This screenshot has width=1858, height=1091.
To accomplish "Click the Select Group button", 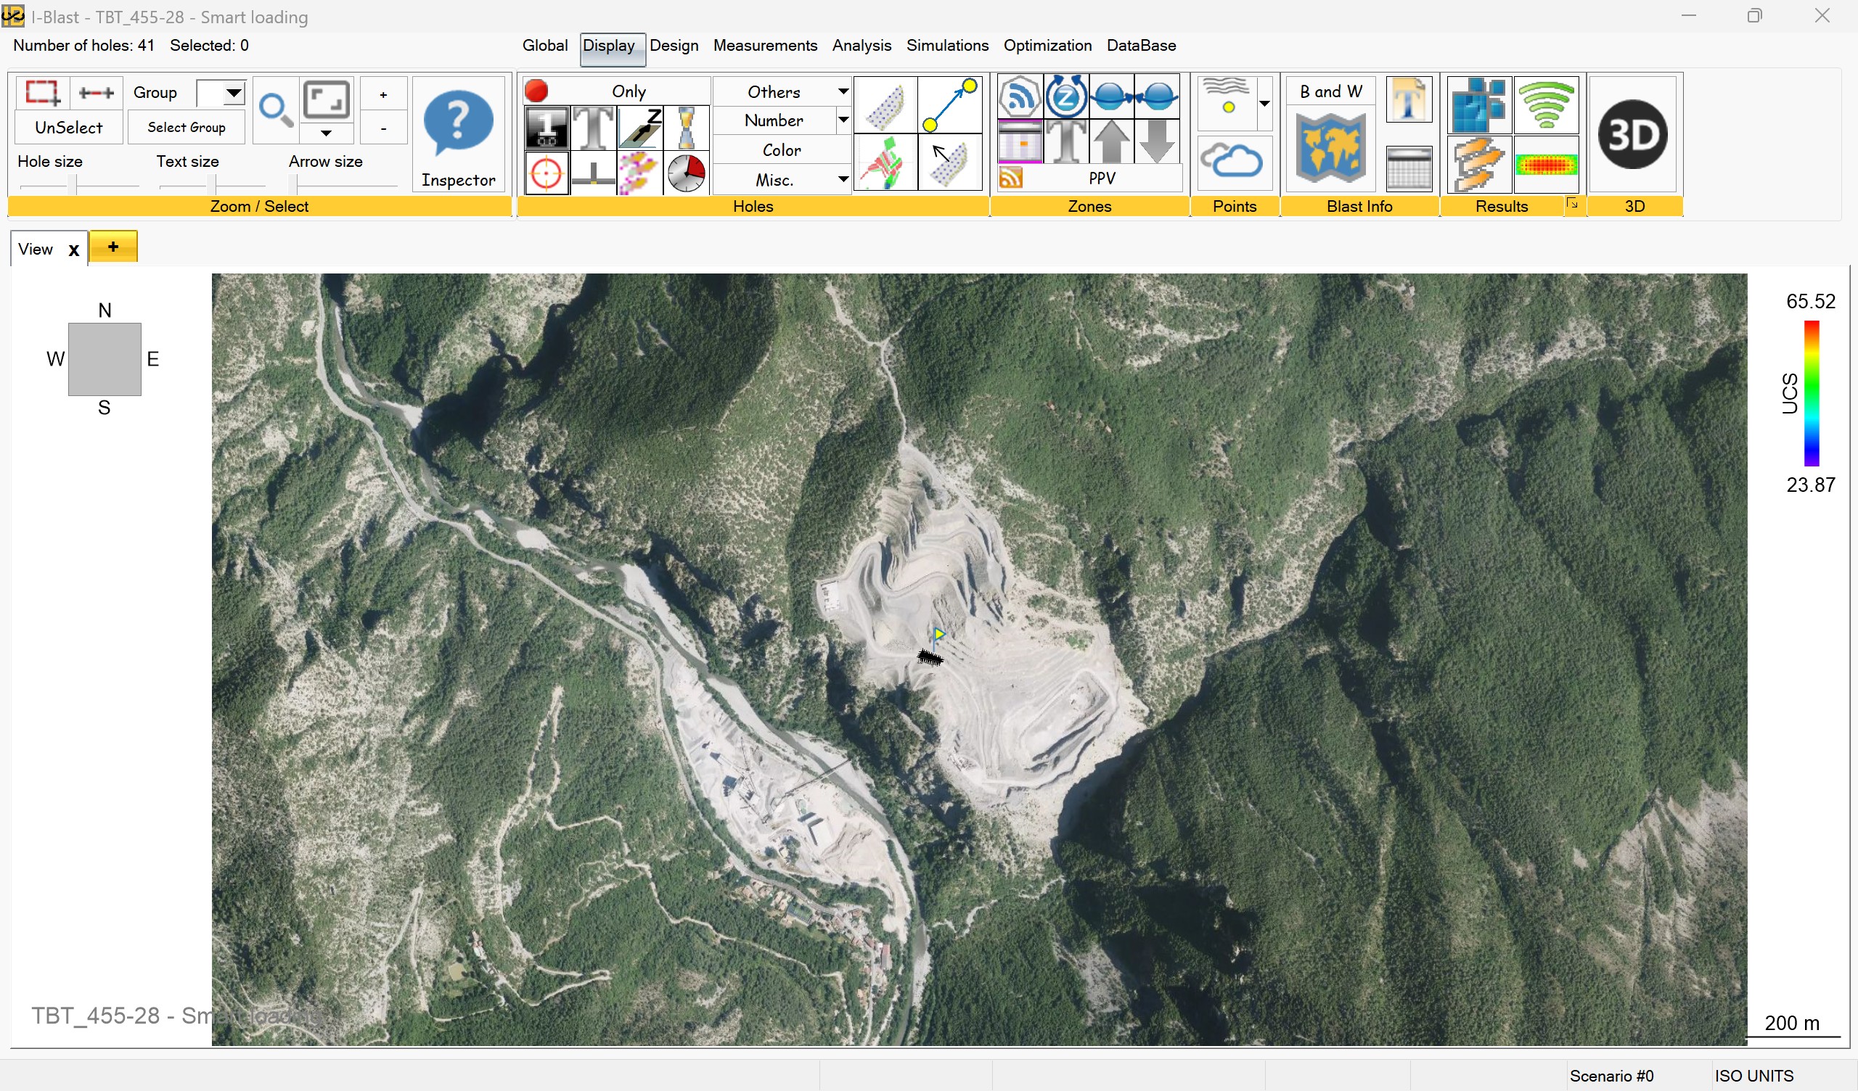I will pos(187,127).
